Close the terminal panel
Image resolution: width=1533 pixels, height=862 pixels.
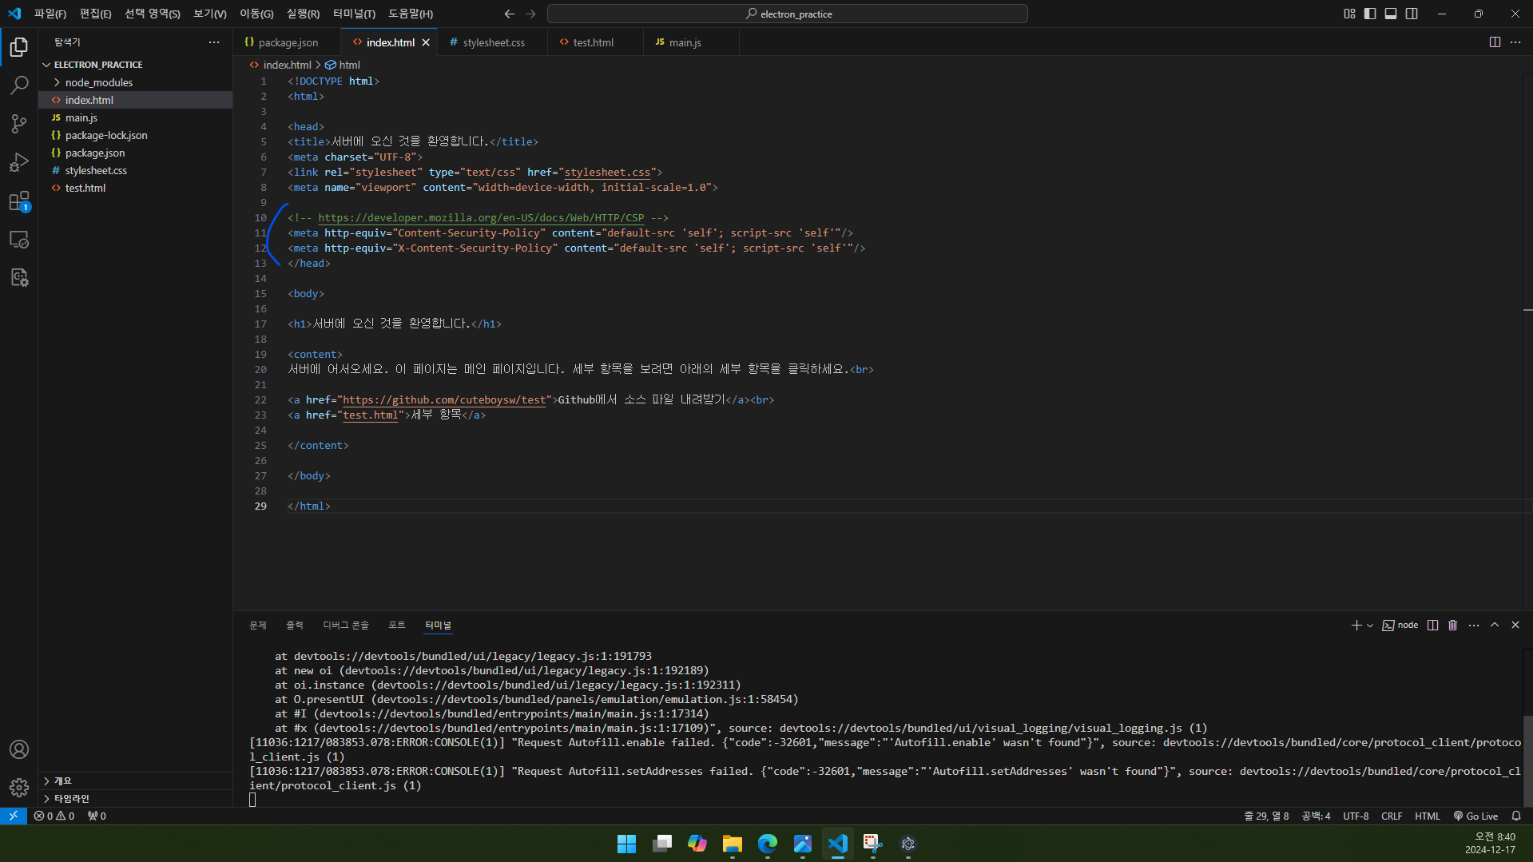pyautogui.click(x=1515, y=625)
